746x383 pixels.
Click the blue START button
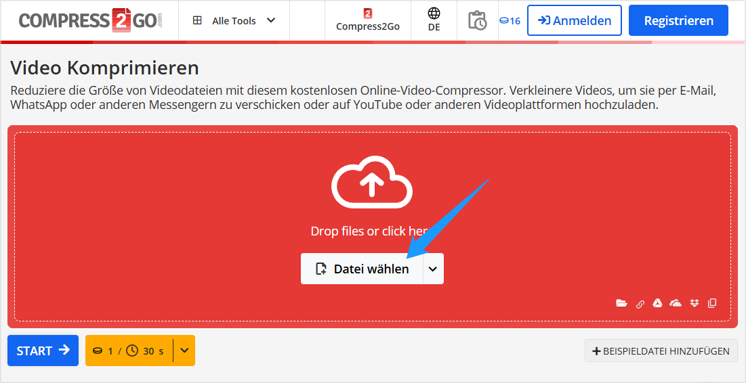click(x=43, y=351)
